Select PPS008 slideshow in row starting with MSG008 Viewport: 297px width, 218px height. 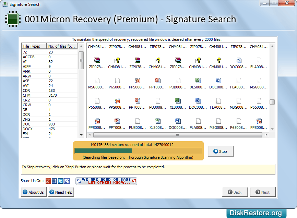(x=138, y=83)
